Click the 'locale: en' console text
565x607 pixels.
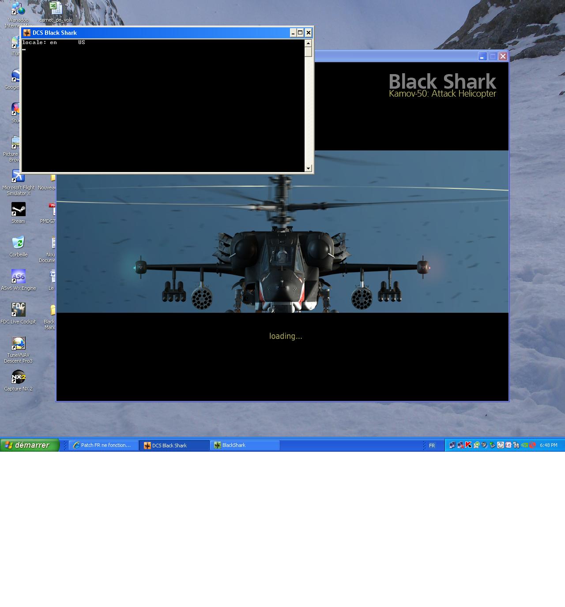[40, 42]
